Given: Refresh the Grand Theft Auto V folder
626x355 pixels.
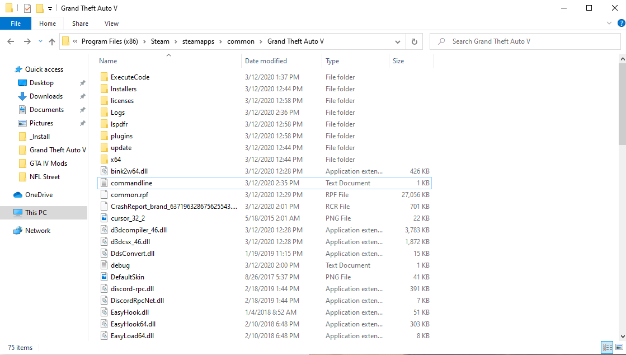Looking at the screenshot, I should [x=414, y=41].
